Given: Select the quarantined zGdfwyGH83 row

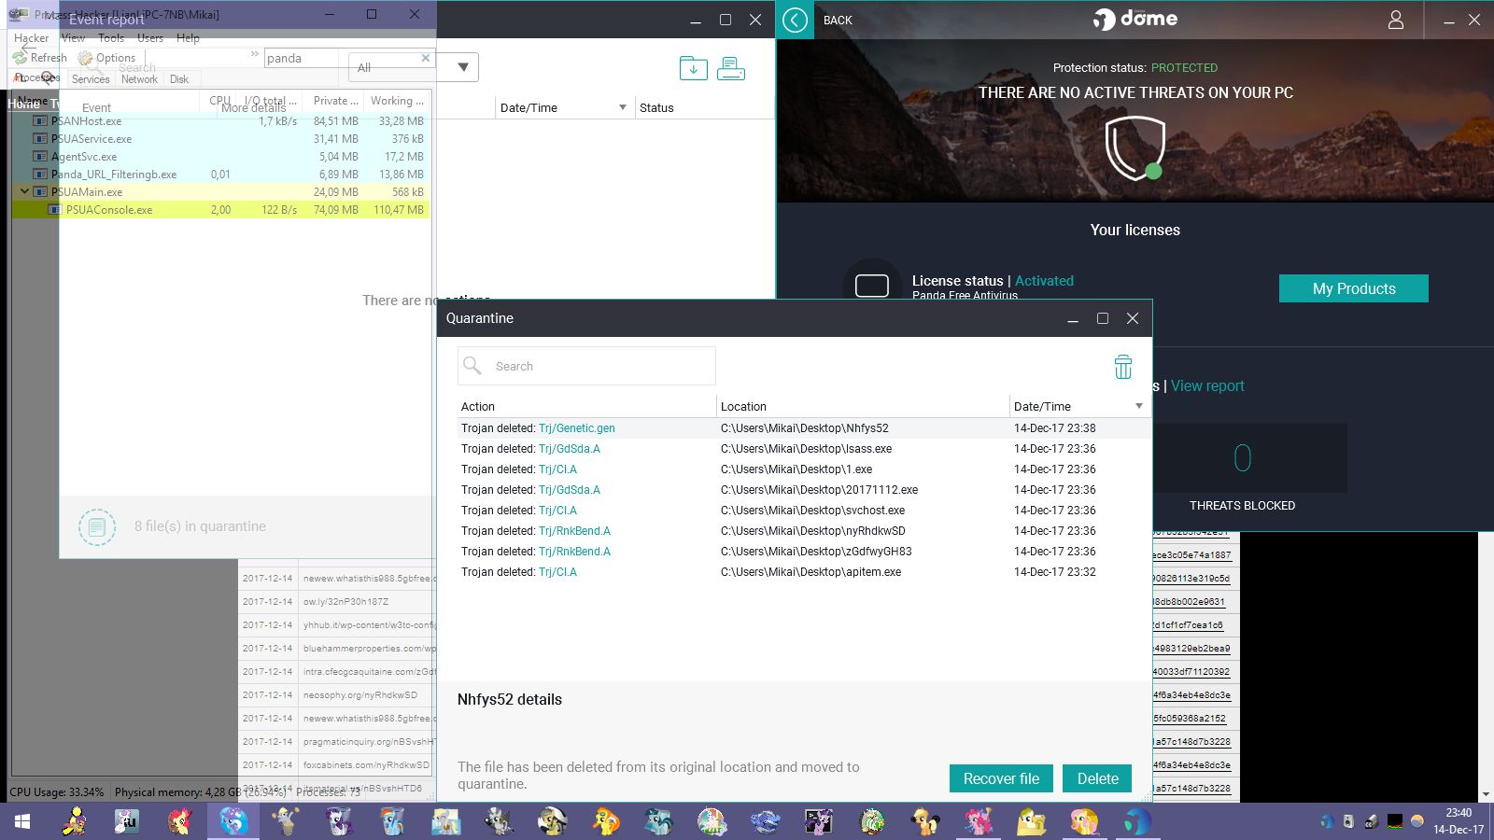Looking at the screenshot, I should coord(803,552).
